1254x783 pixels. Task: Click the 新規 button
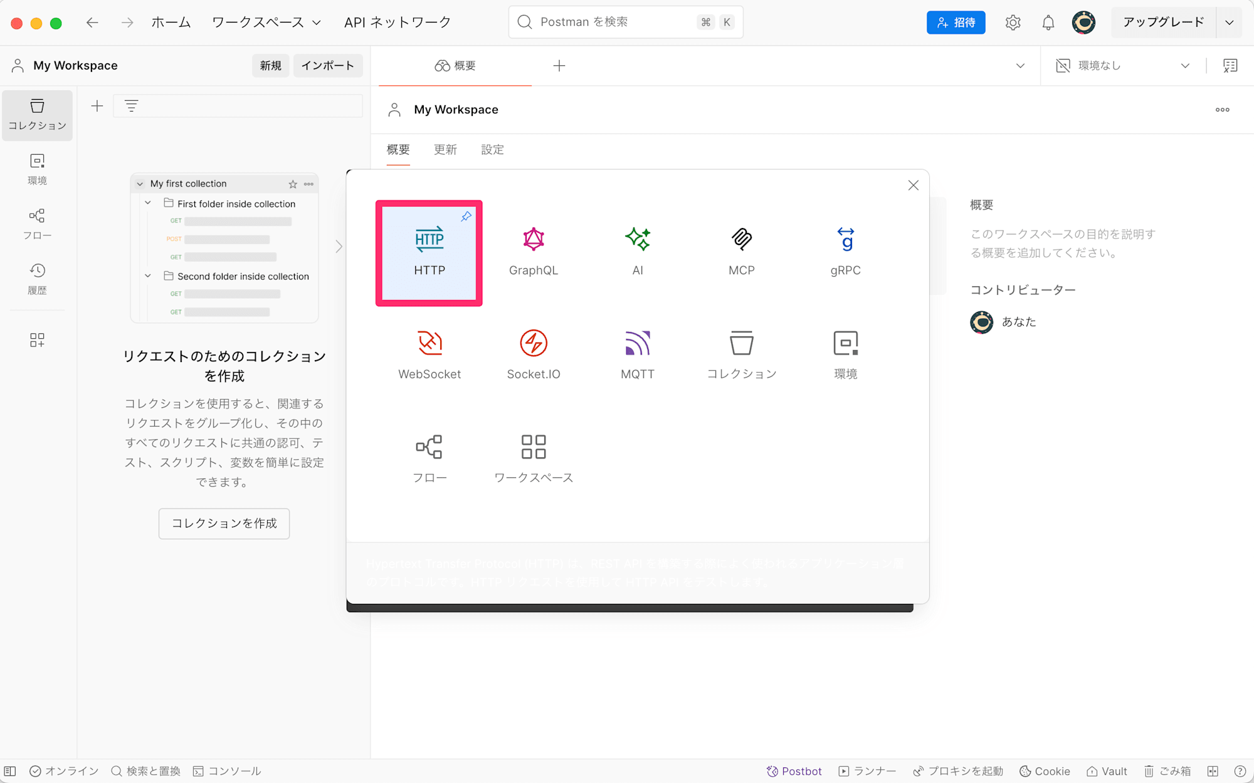coord(270,66)
